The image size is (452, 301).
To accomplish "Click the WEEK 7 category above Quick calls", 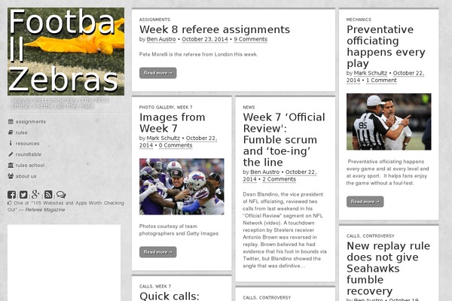I will (163, 286).
